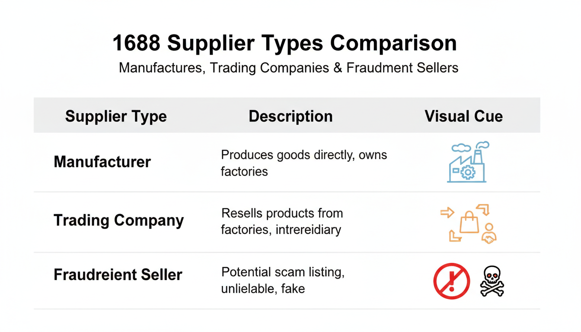This screenshot has height=332, width=581.
Task: Click the orange right-pointing arrow icon
Action: coord(447,212)
